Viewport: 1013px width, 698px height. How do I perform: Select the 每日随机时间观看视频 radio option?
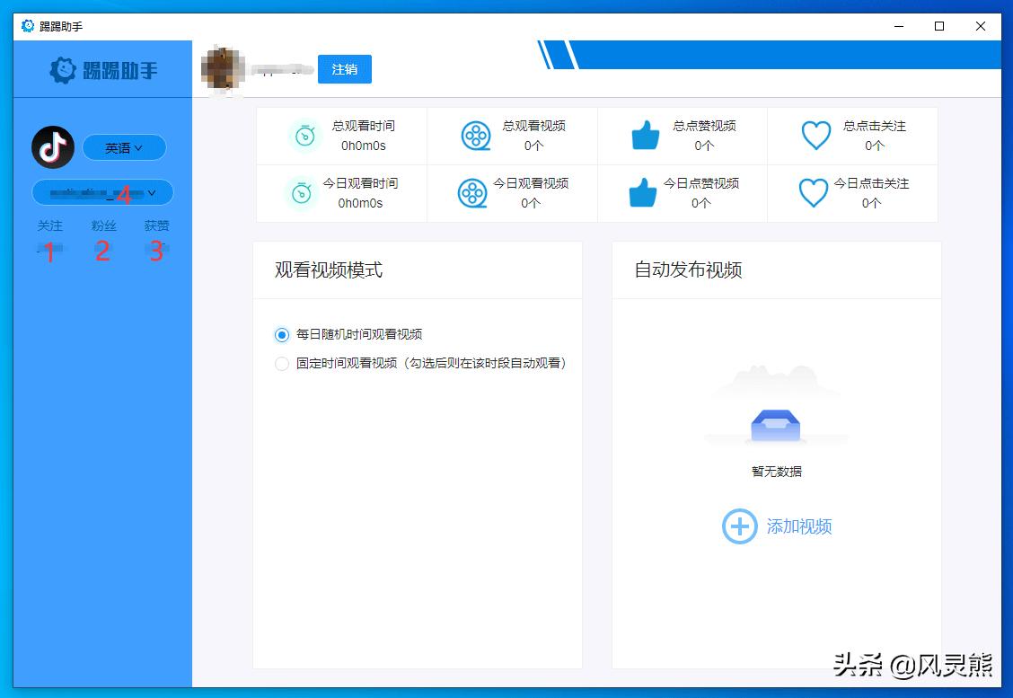pos(281,334)
